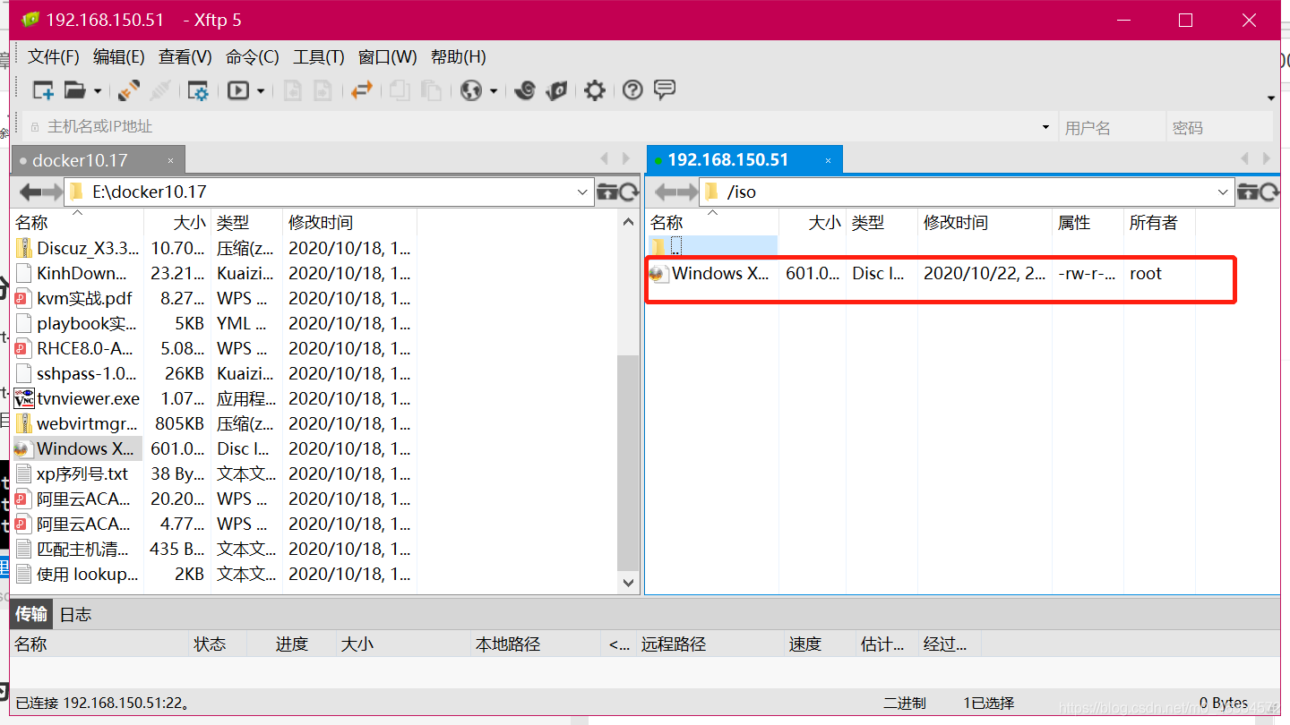Click the play-style command toolbar icon
The image size is (1290, 725).
(237, 90)
